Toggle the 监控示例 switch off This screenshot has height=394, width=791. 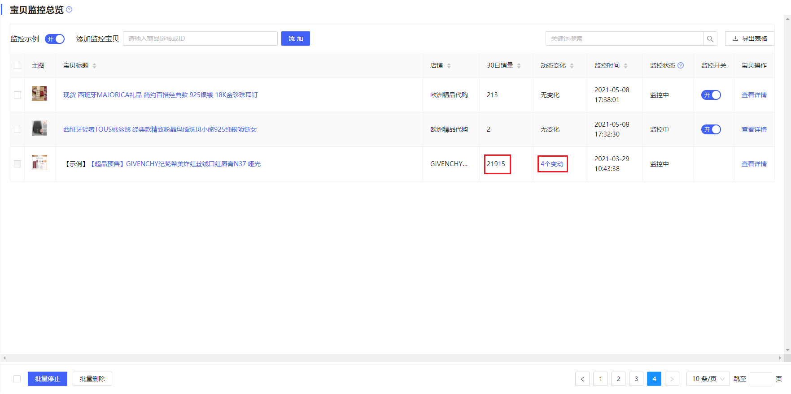pyautogui.click(x=55, y=39)
